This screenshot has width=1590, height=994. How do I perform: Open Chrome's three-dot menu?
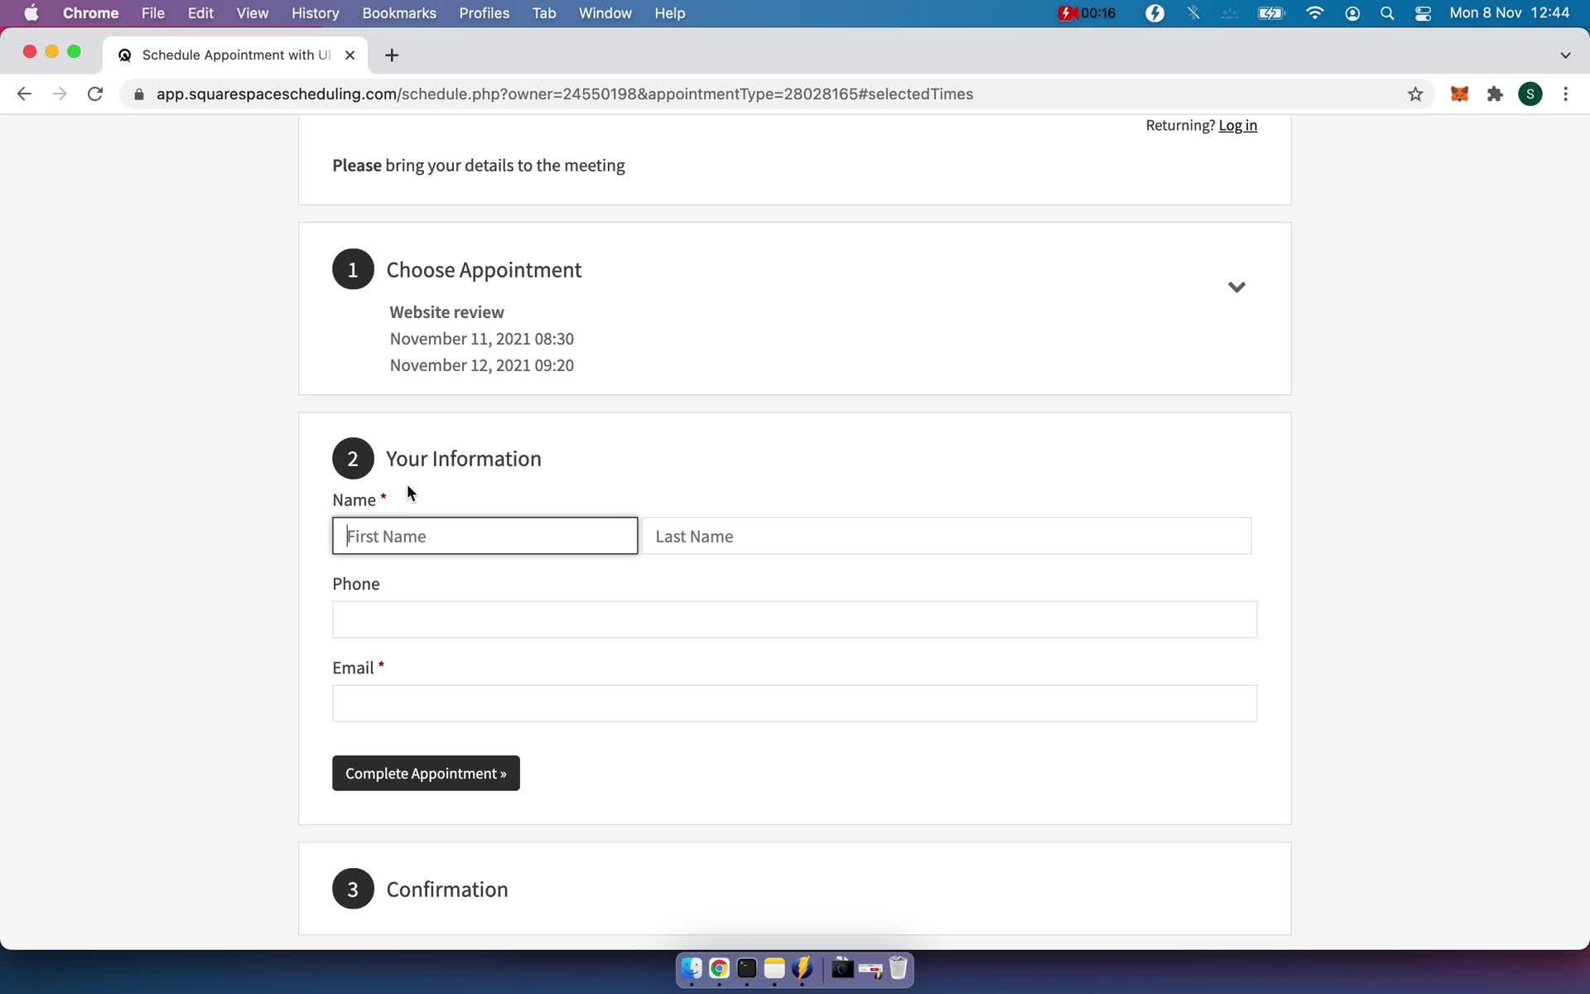[x=1565, y=94]
